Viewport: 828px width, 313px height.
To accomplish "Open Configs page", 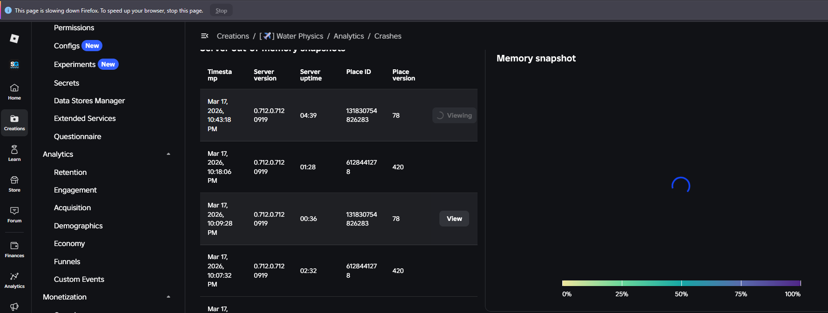I will (x=67, y=46).
